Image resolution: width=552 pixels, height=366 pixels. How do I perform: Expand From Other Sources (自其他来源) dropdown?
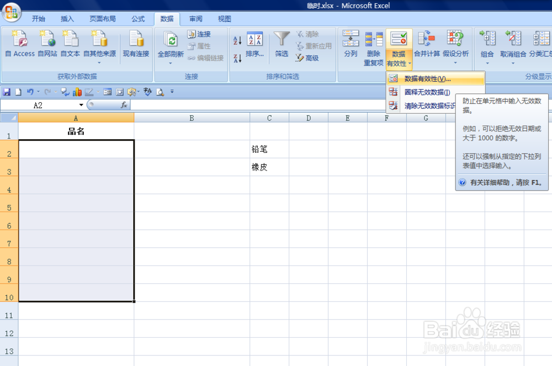(x=99, y=62)
